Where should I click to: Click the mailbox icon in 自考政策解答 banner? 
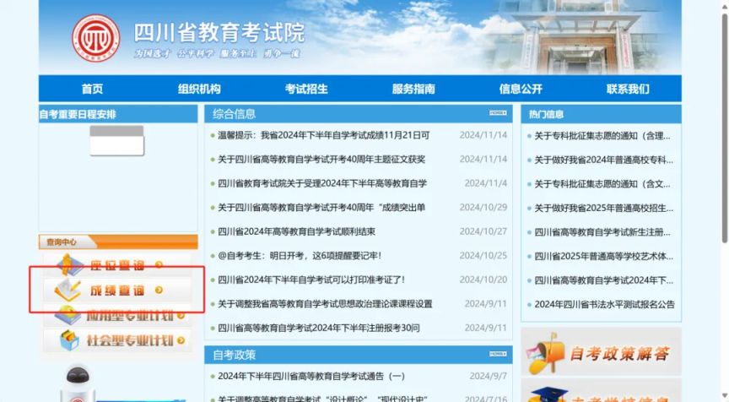click(x=546, y=354)
